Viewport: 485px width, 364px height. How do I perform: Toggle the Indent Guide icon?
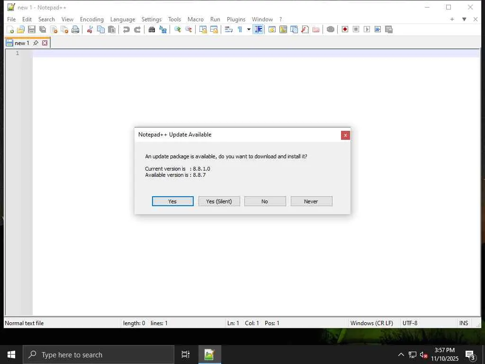[x=258, y=29]
